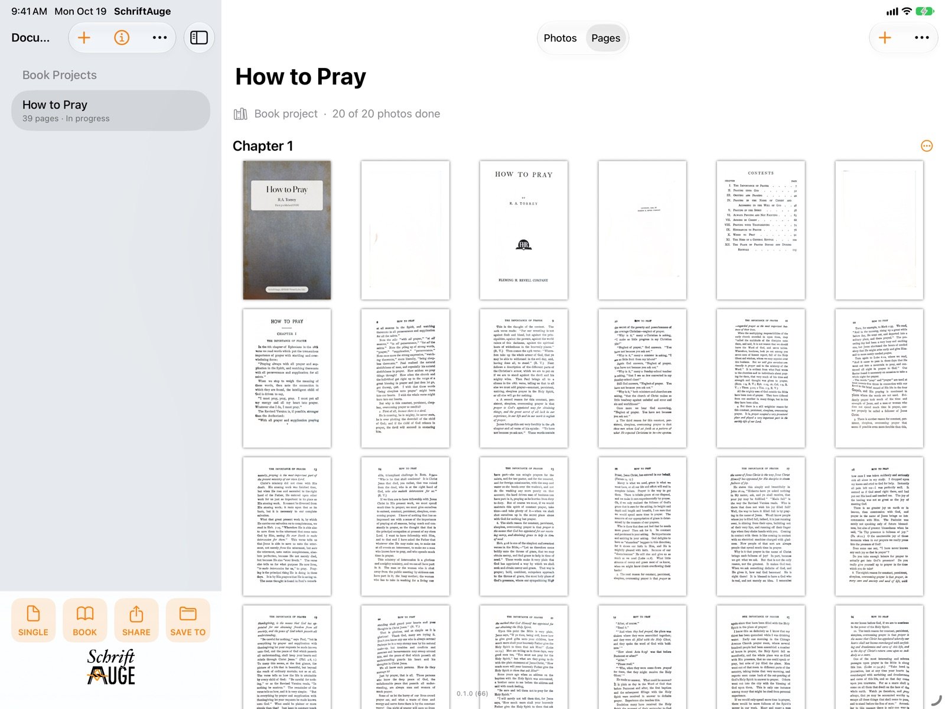The width and height of the screenshot is (945, 709).
Task: Tap the Single export button
Action: (x=33, y=620)
